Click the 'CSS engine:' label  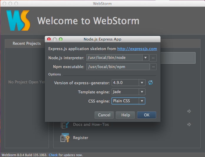pyautogui.click(x=99, y=101)
